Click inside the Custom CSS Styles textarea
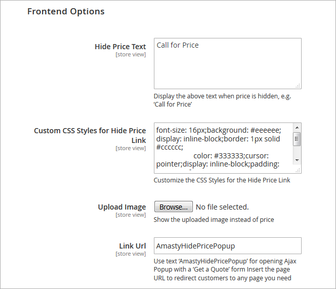The image size is (336, 289). [x=223, y=148]
